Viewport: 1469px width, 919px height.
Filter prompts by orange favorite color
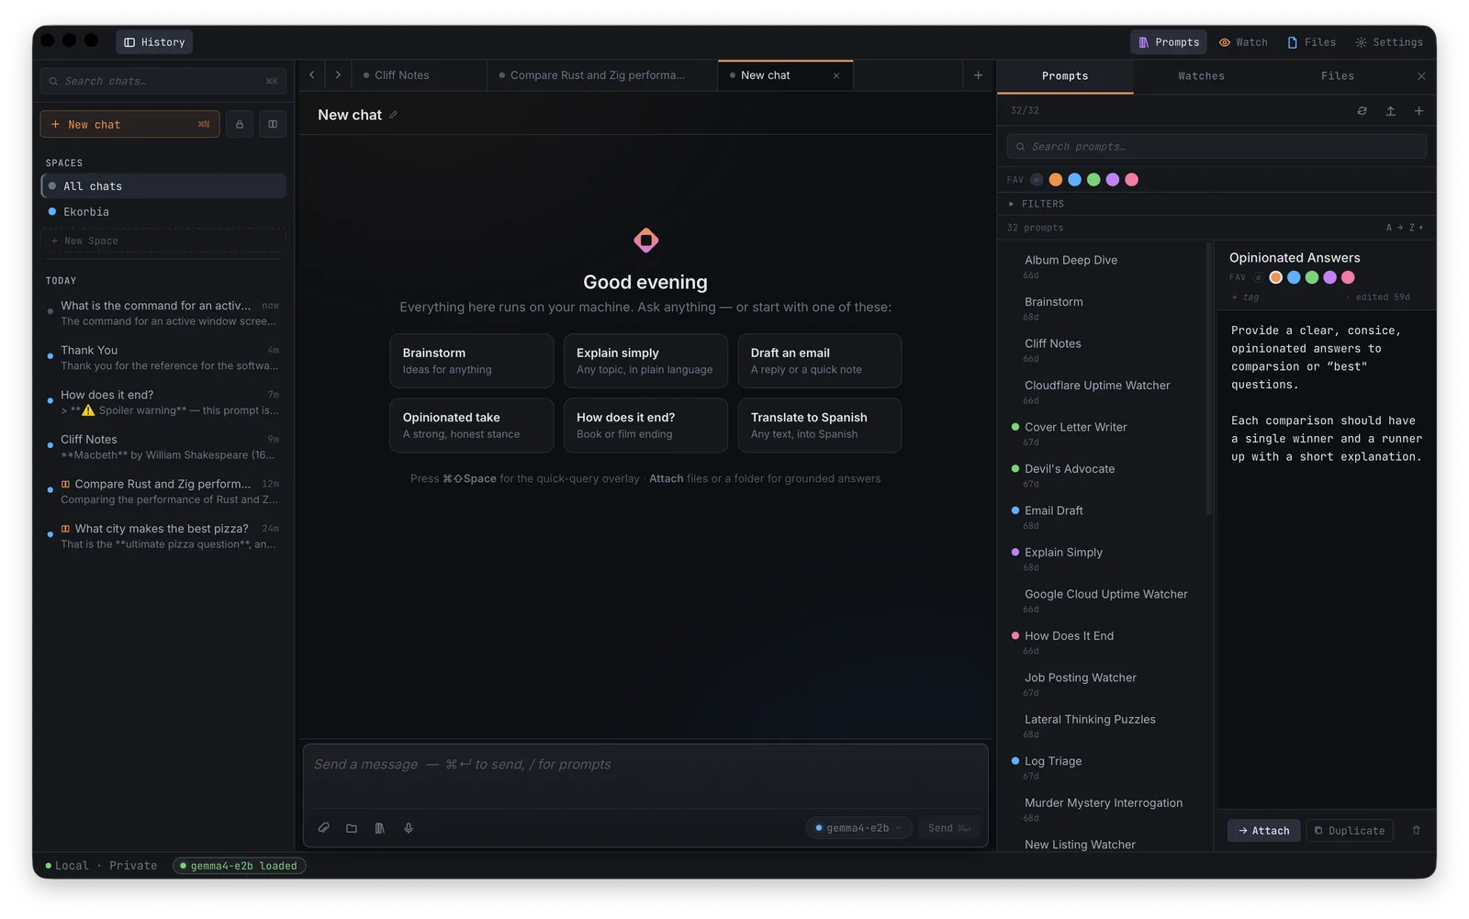(x=1056, y=180)
